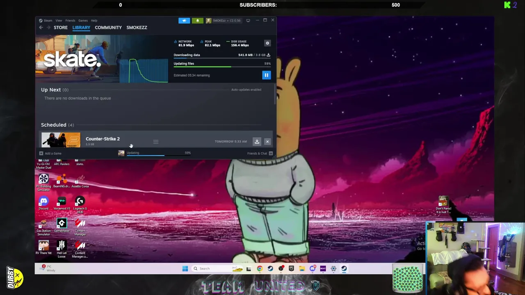The width and height of the screenshot is (525, 295).
Task: Open View menu
Action: pyautogui.click(x=59, y=20)
